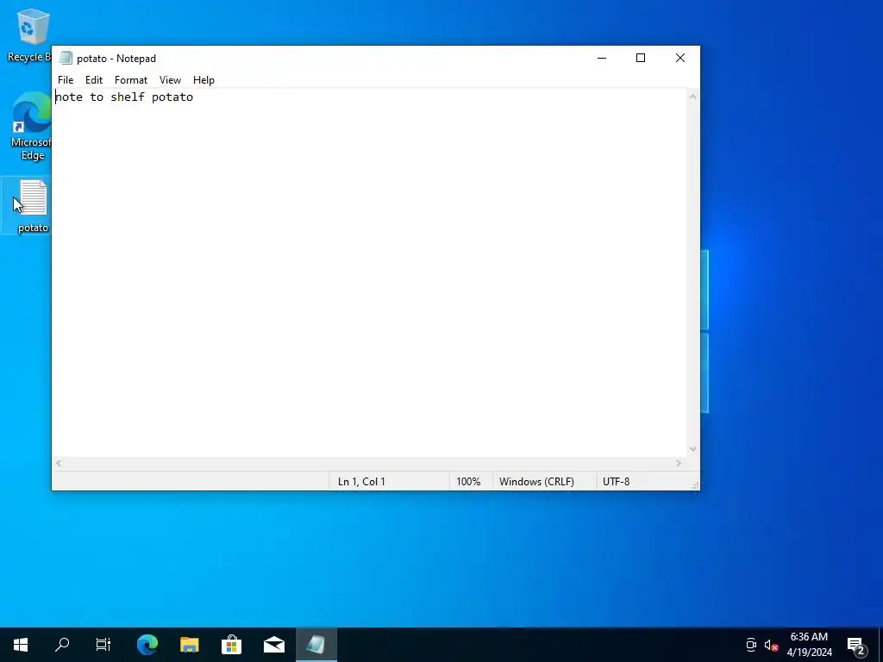Launch Microsoft Edge from the taskbar
Image resolution: width=883 pixels, height=662 pixels.
(147, 645)
